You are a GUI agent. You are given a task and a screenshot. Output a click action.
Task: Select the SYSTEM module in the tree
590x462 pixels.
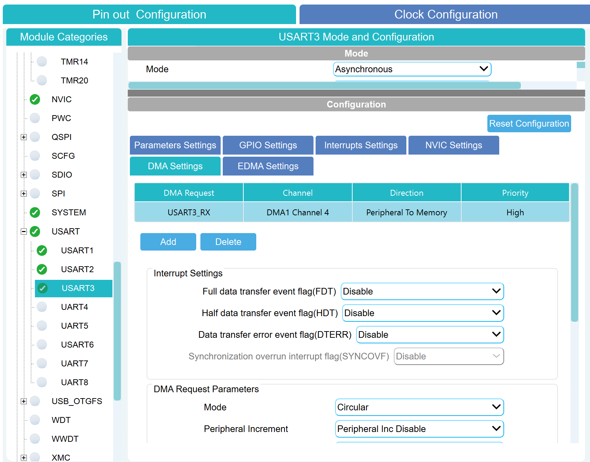pyautogui.click(x=69, y=213)
